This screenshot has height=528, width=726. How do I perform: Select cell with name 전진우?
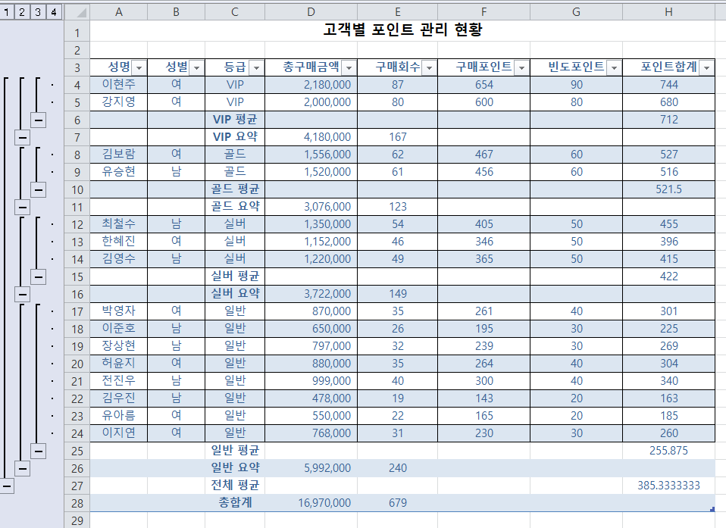118,381
